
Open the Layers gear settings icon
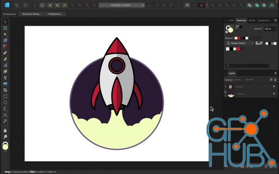point(271,80)
